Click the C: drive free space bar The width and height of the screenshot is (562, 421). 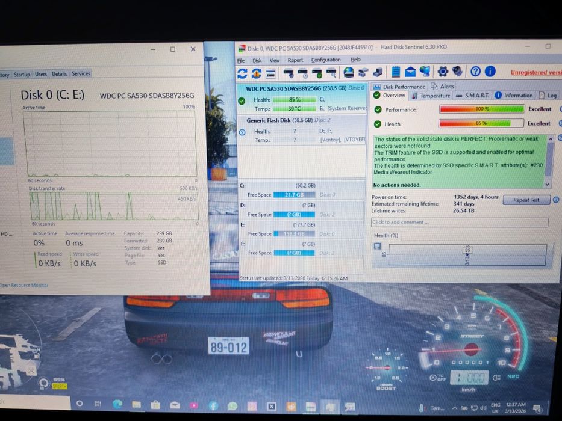pyautogui.click(x=295, y=195)
